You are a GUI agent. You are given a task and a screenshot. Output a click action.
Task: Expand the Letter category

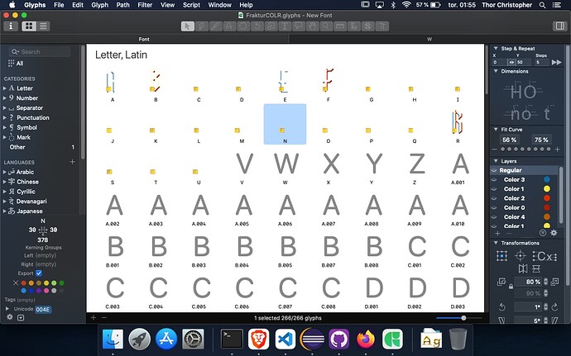coord(4,88)
